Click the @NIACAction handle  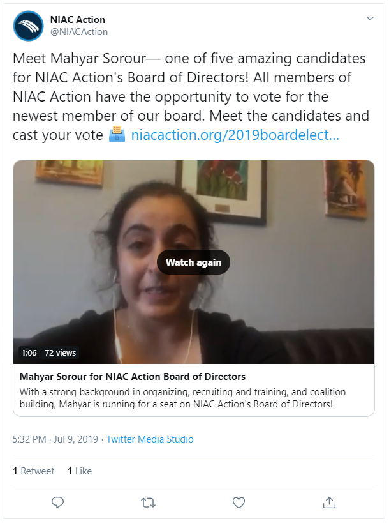pyautogui.click(x=79, y=32)
